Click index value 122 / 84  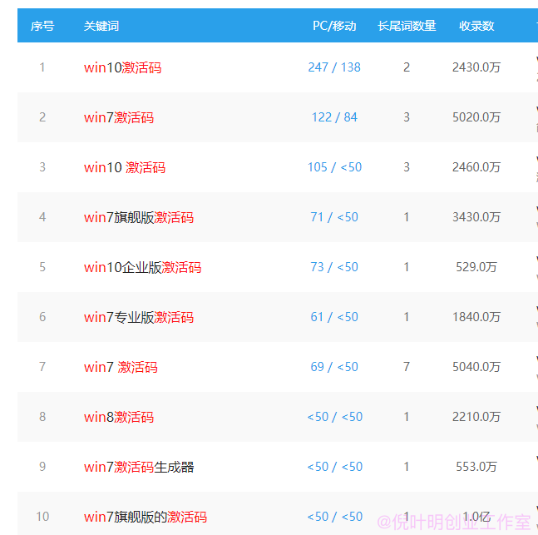click(334, 117)
